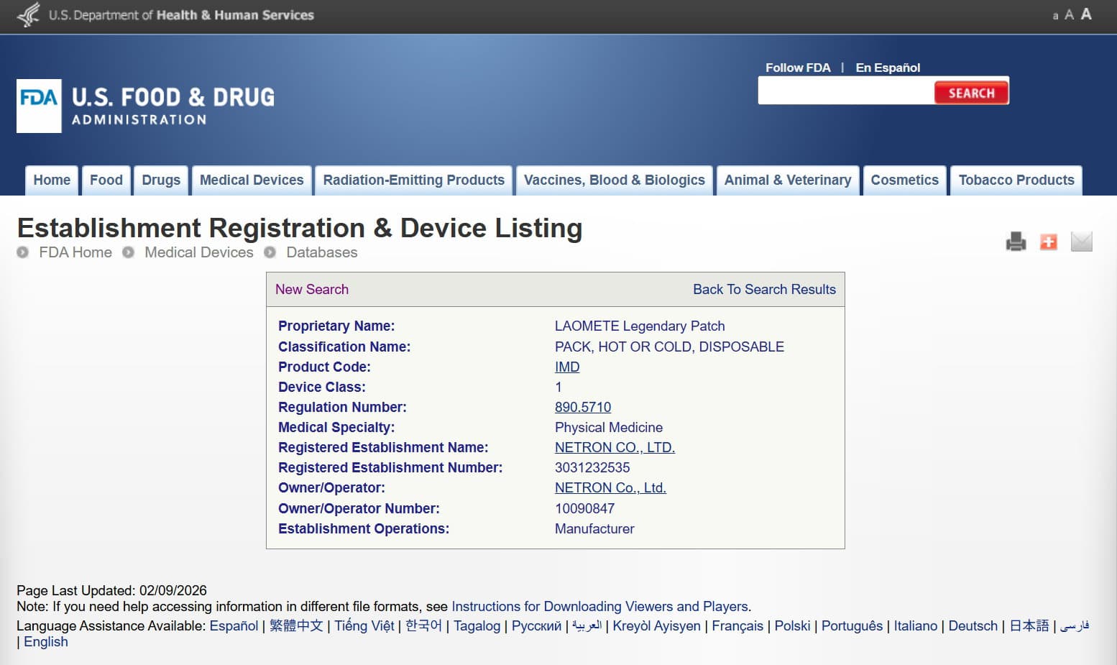The width and height of the screenshot is (1117, 665).
Task: Choose Français language assistance
Action: [x=737, y=625]
